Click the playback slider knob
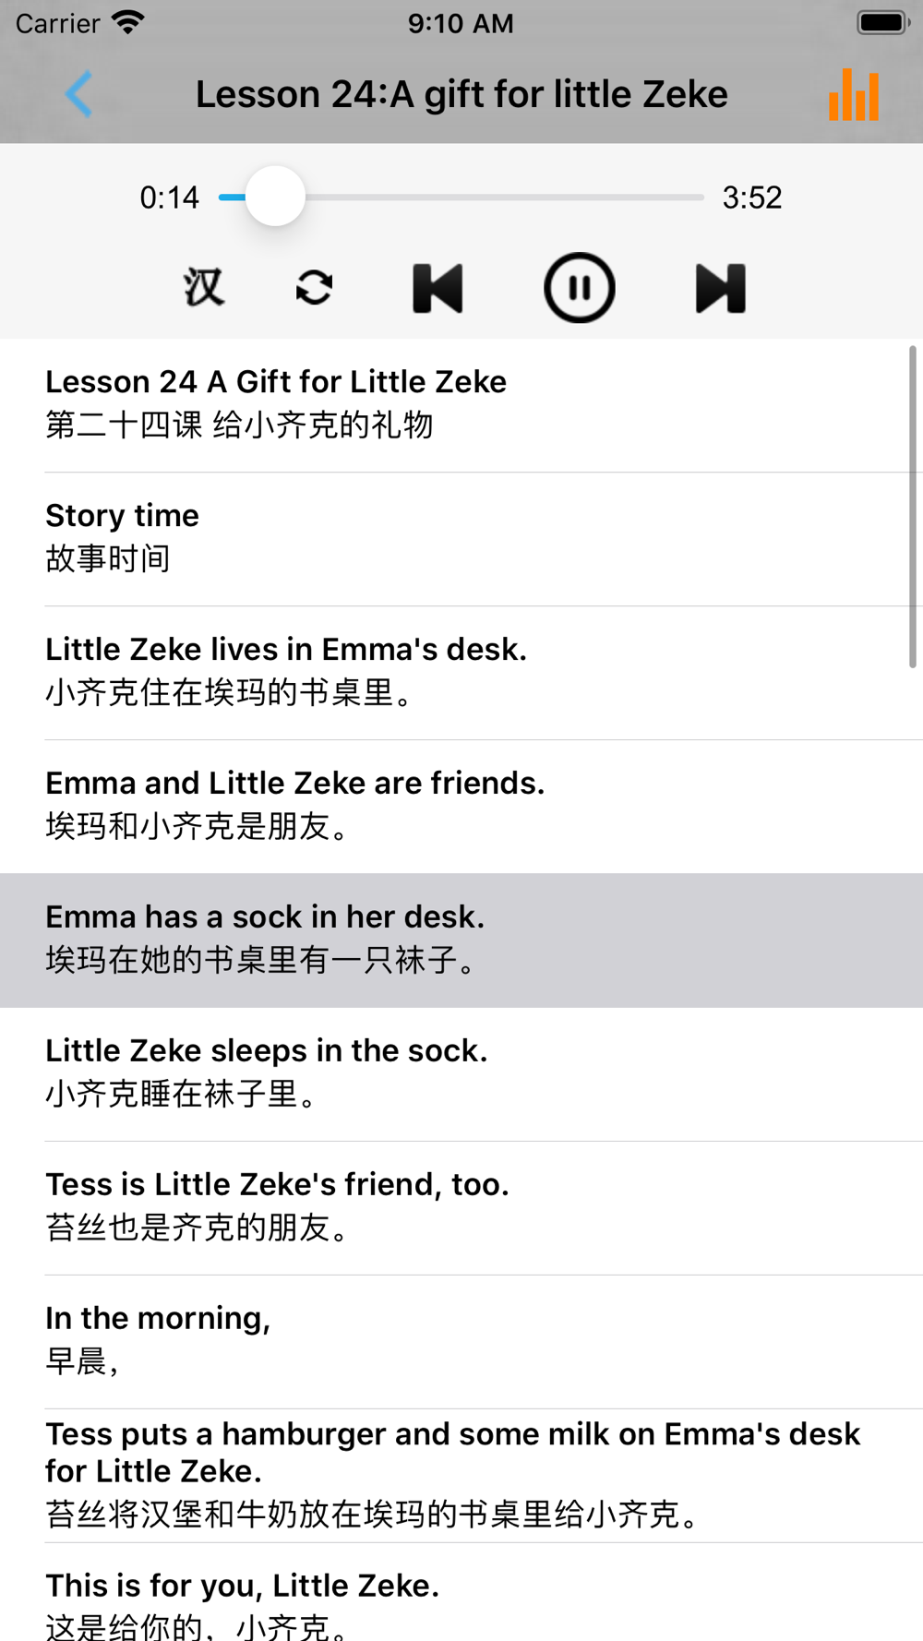Screen dimensions: 923x1641 tap(275, 197)
